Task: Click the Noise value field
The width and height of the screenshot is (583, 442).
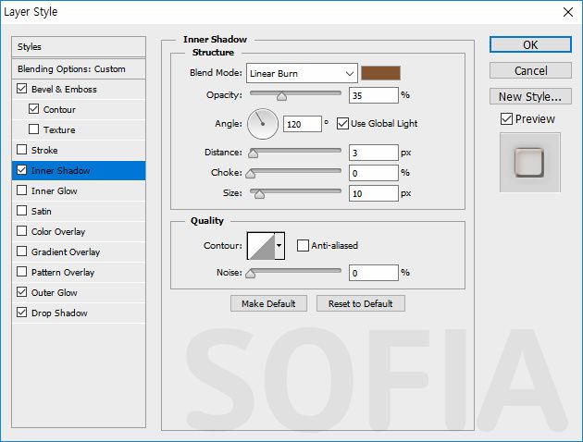Action: pyautogui.click(x=374, y=273)
